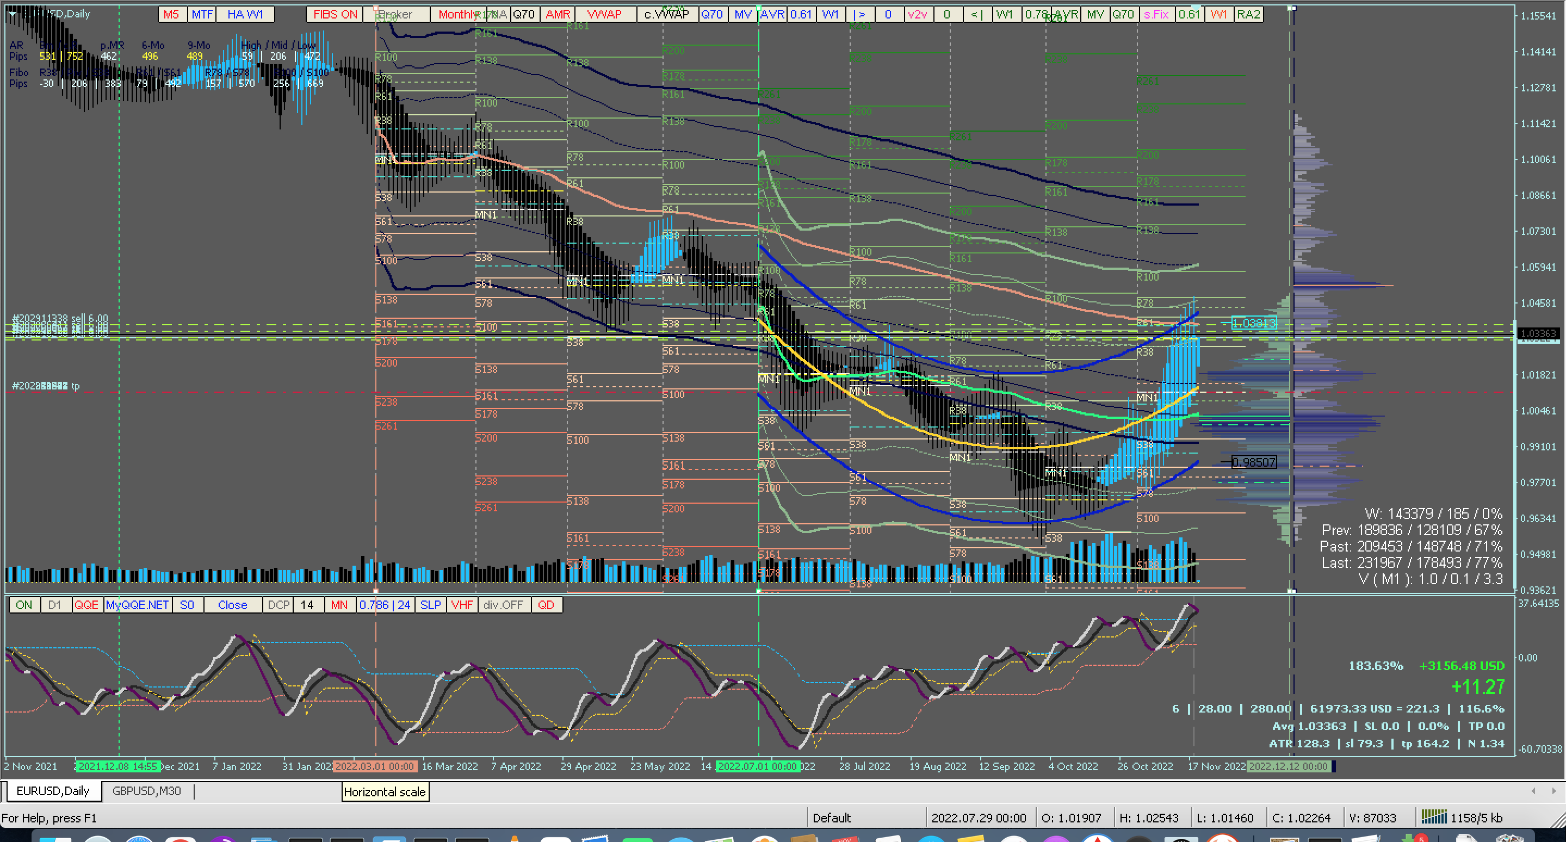Select the EURUSD,Daily chart tab
1566x842 pixels.
click(x=53, y=791)
